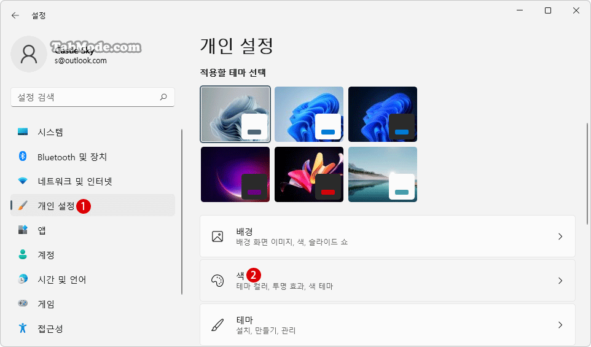591x347 pixels.
Task: Click the user profile avatar
Action: tap(29, 54)
